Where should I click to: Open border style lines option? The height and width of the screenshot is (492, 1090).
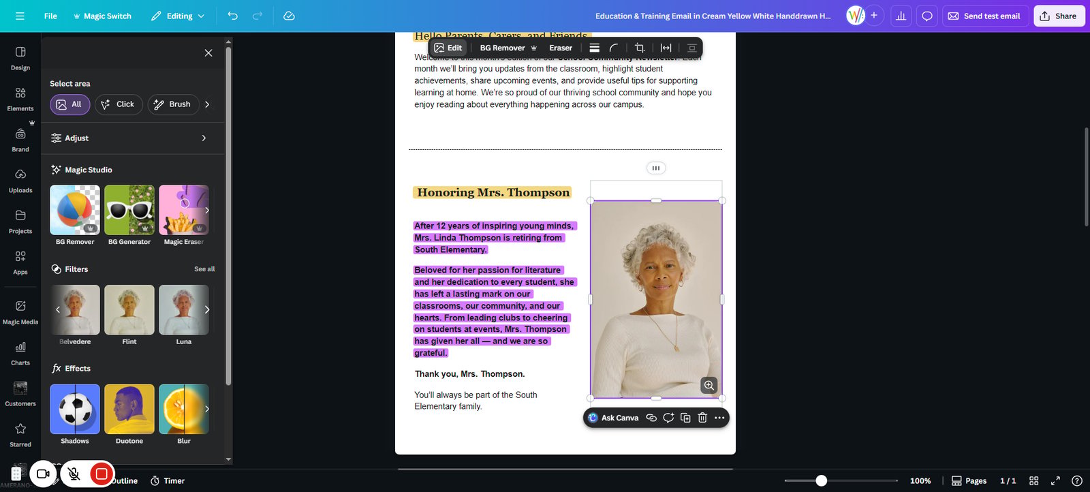(594, 48)
